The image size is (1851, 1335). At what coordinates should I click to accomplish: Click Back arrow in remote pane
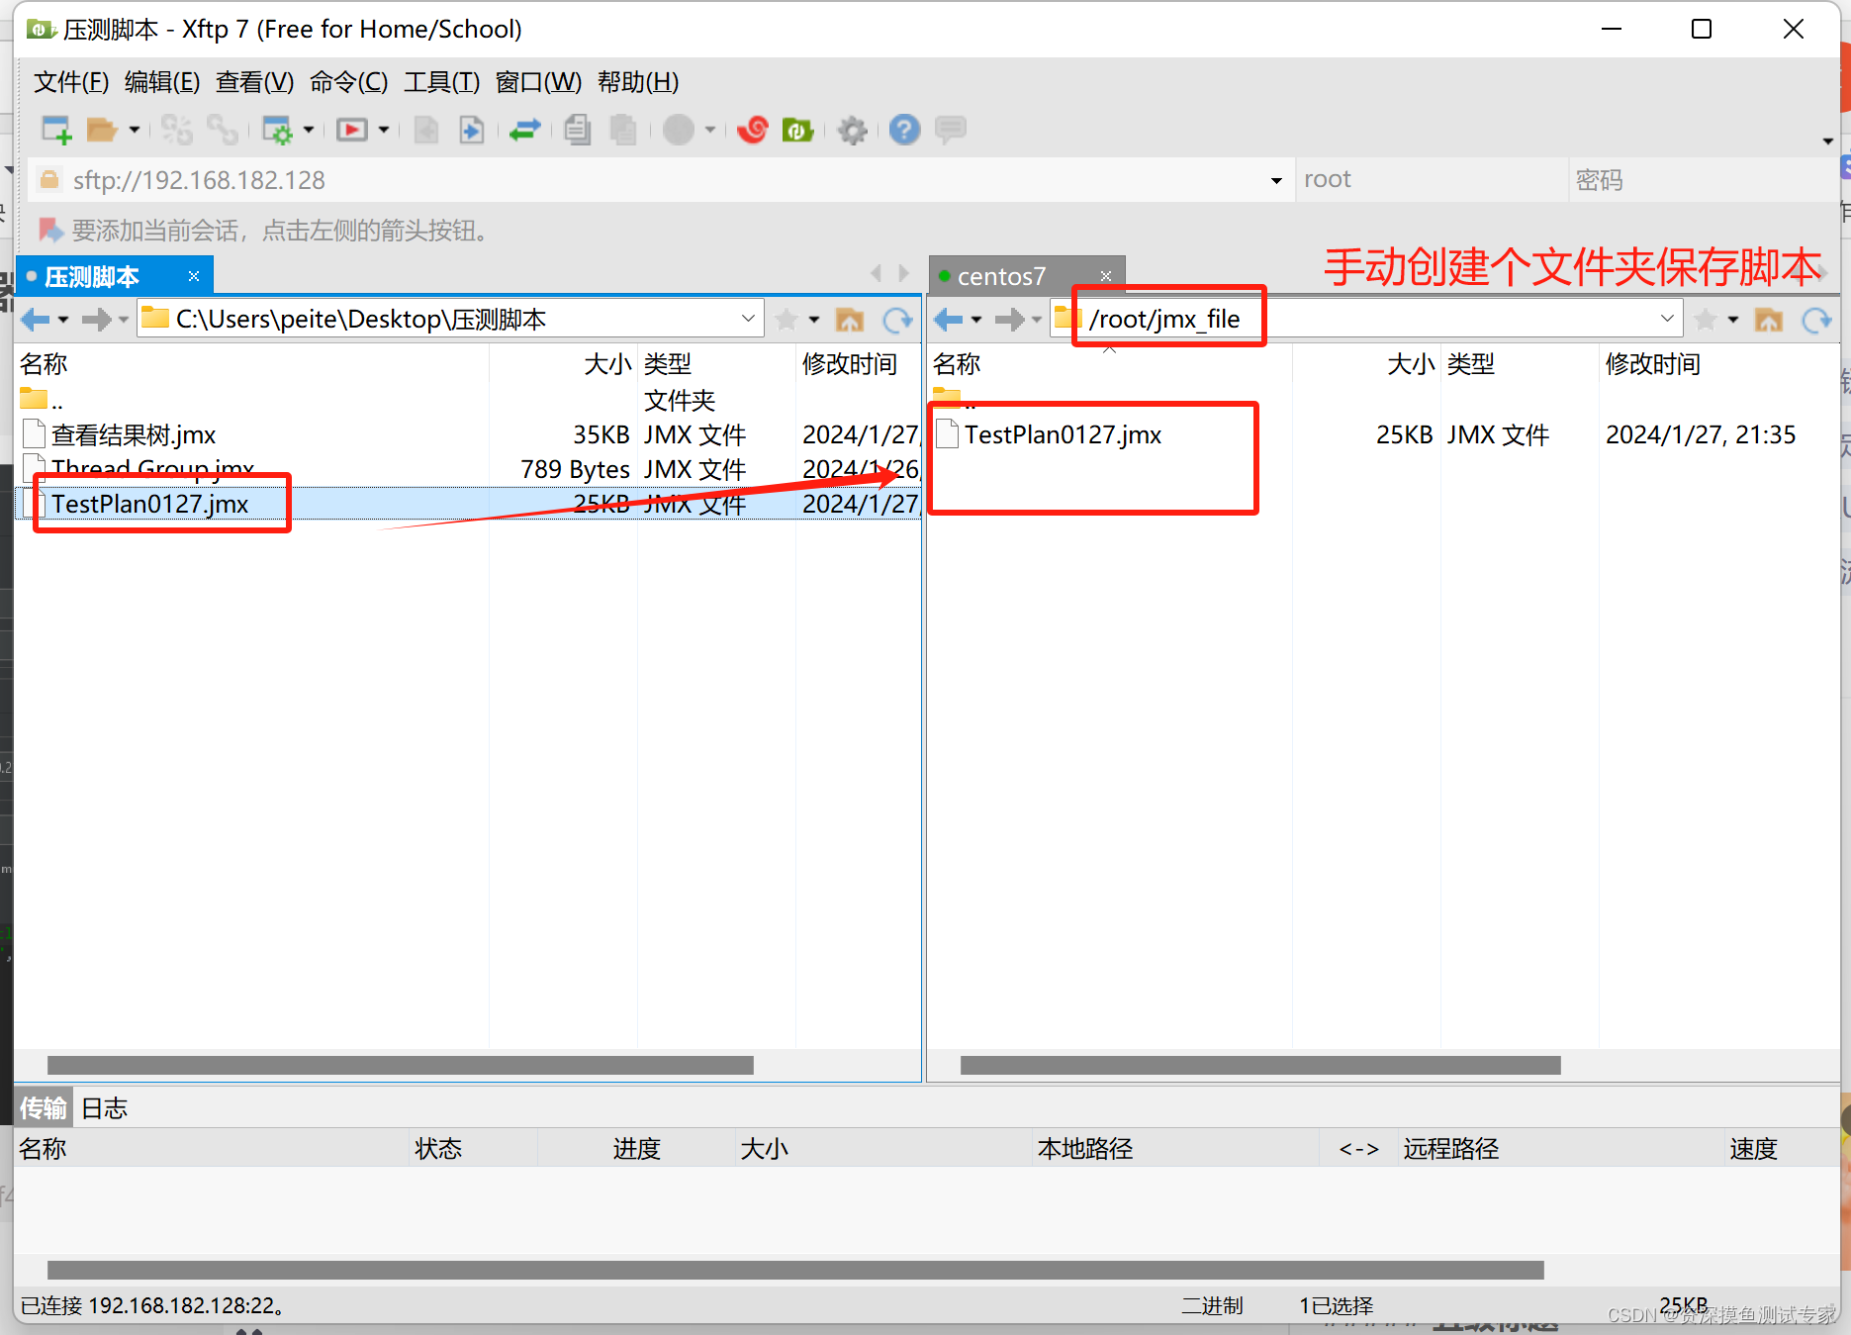point(949,320)
